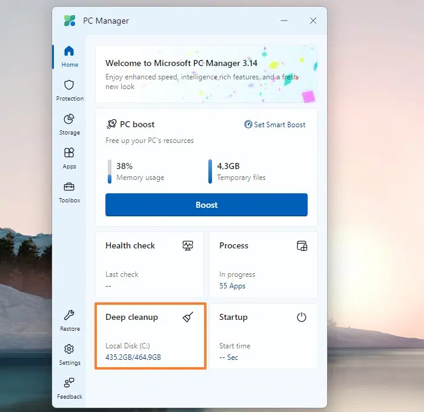Click the Process window icon
Image resolution: width=424 pixels, height=412 pixels.
tap(302, 245)
